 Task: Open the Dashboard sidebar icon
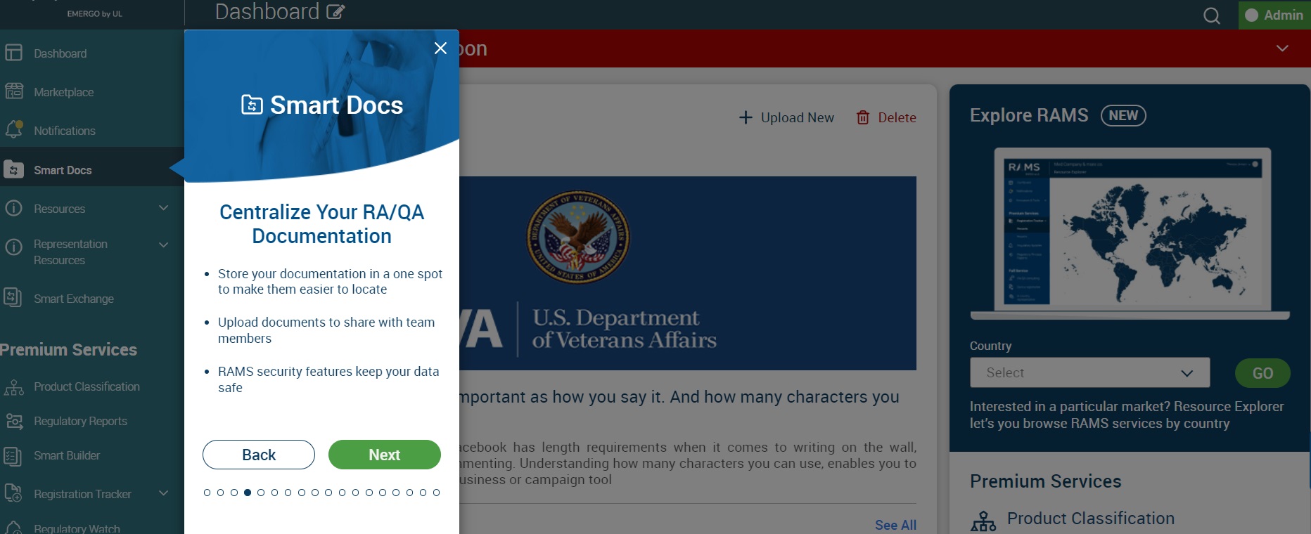[13, 53]
